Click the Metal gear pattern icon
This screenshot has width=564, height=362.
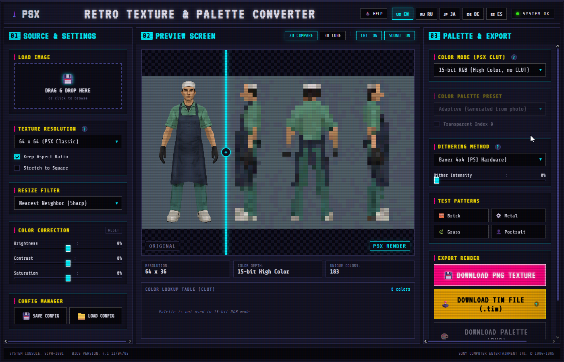point(499,216)
